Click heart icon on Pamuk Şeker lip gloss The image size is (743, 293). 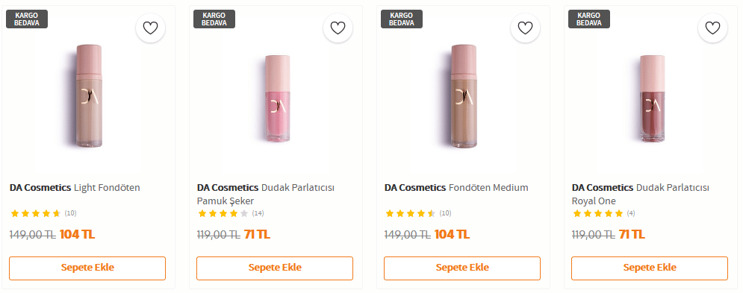(338, 28)
